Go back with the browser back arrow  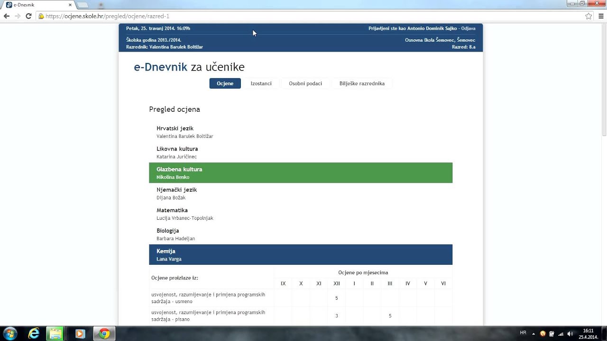coord(7,16)
